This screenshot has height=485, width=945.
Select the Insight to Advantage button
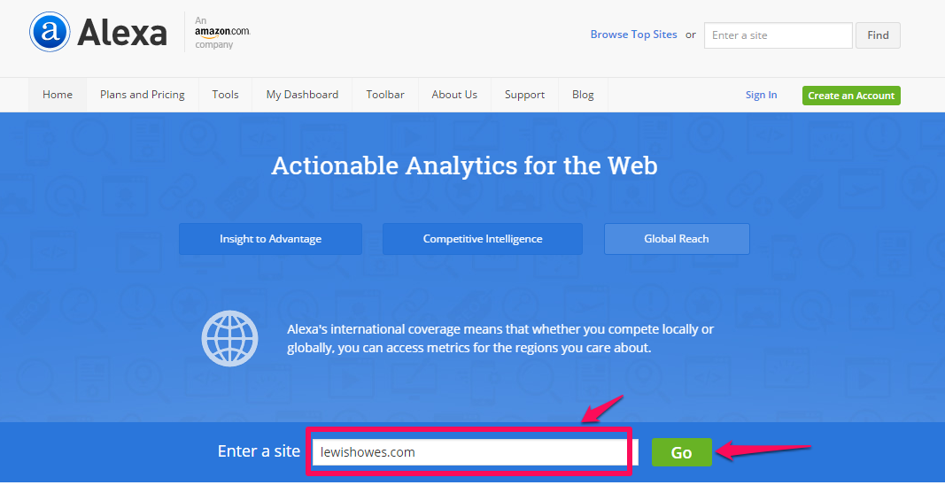(271, 239)
